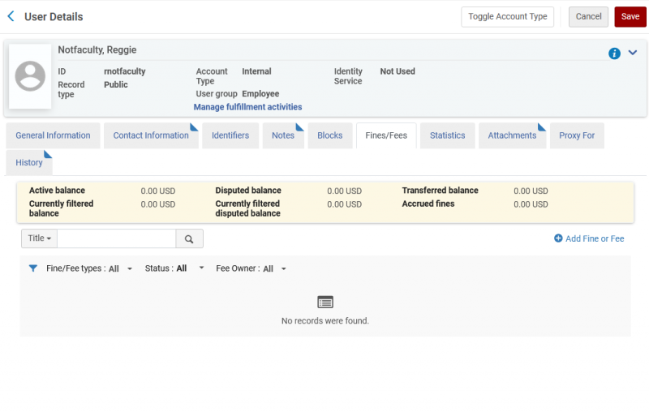Open the Title search field dropdown
The image size is (649, 412).
(x=39, y=238)
